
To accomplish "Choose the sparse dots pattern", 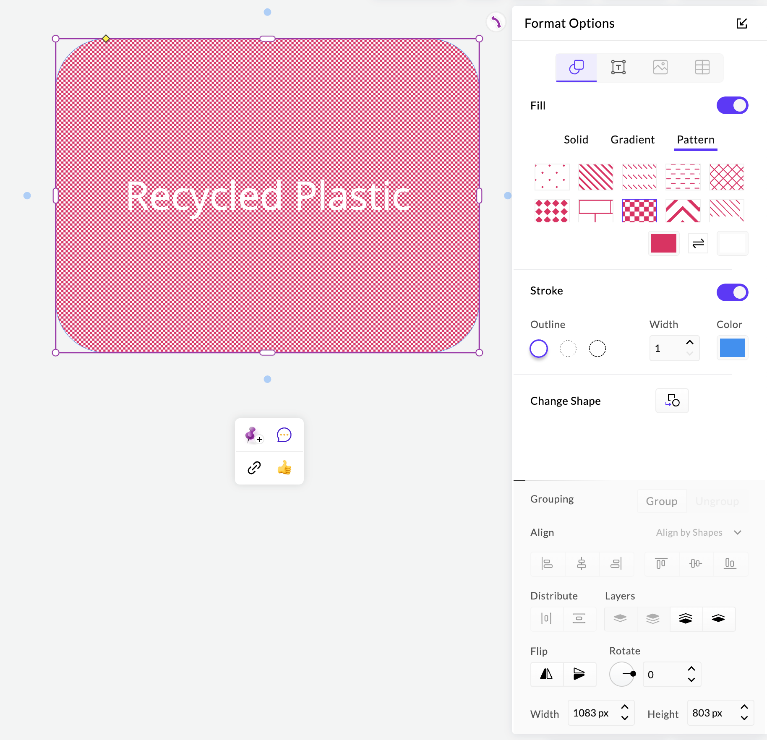I will (552, 177).
